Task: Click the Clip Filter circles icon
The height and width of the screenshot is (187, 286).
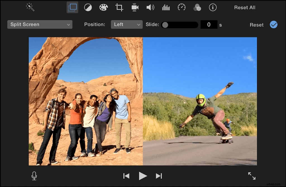Action: point(197,7)
